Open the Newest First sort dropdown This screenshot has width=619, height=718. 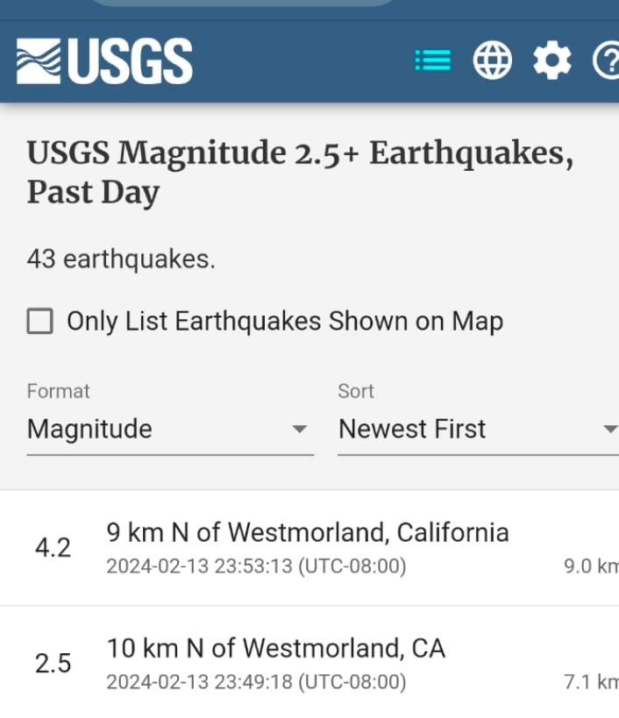click(479, 429)
